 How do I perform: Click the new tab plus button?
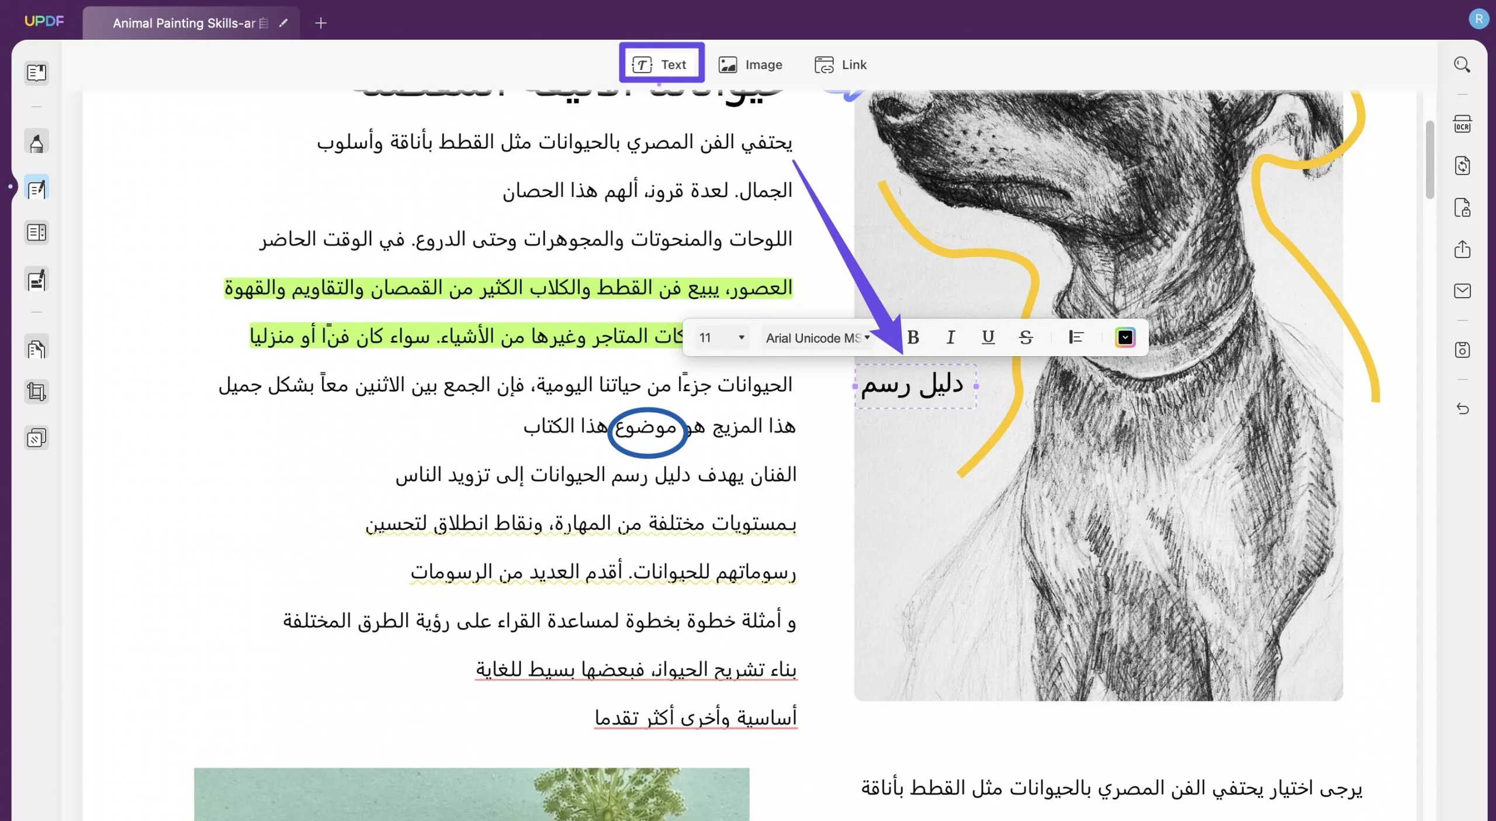(320, 23)
